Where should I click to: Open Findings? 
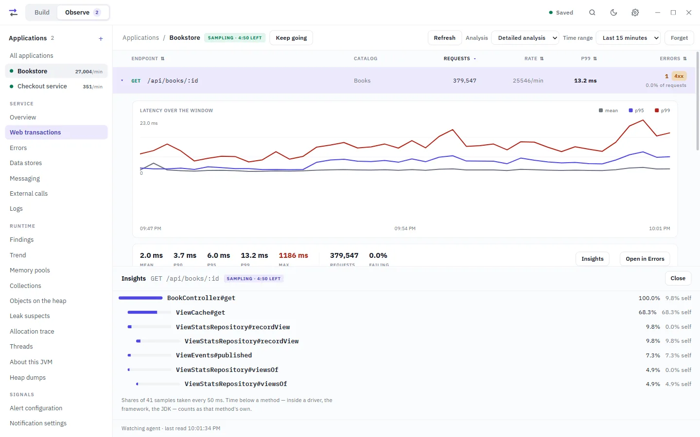[x=56, y=240]
